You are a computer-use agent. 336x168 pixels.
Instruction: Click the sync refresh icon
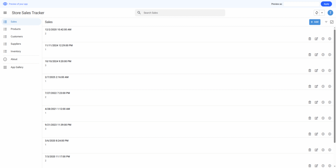(x=317, y=13)
